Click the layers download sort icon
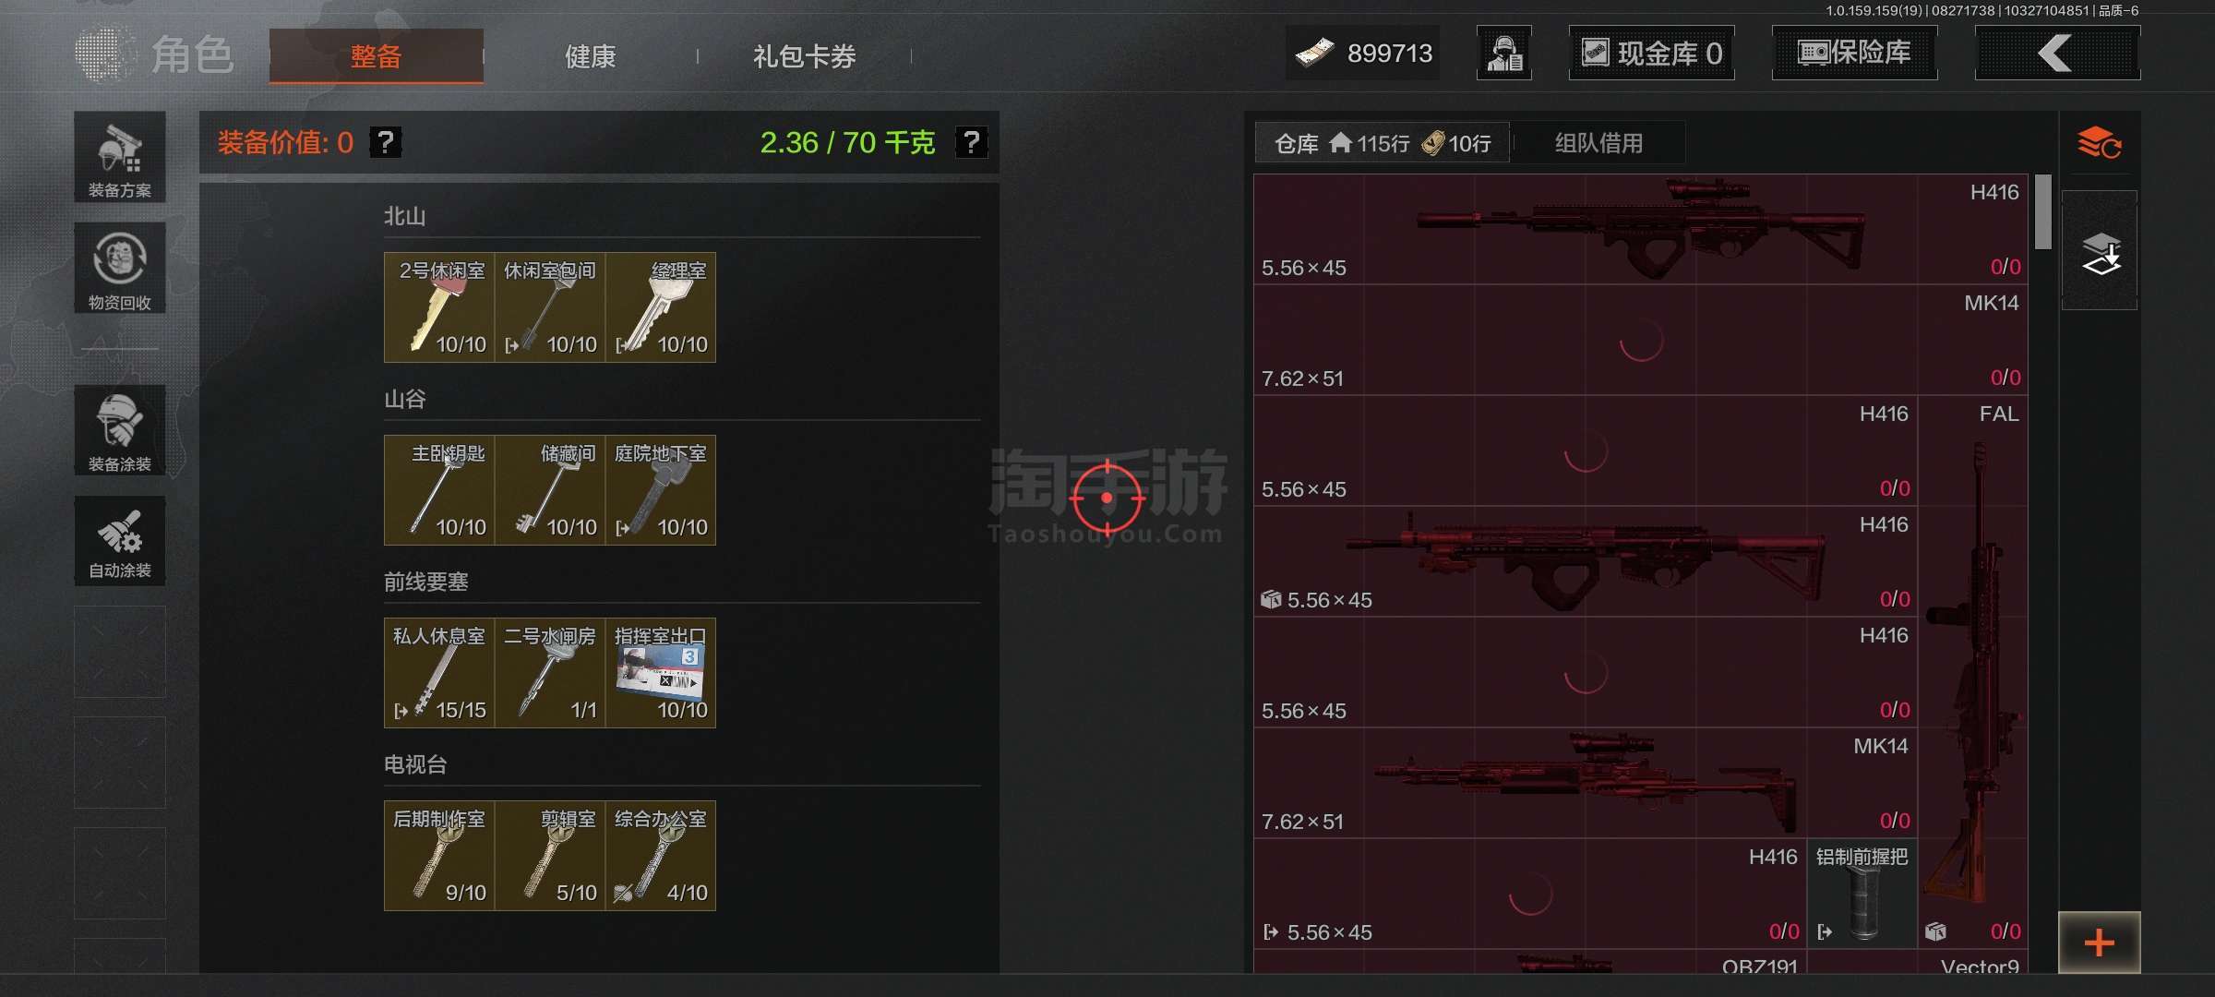 (2100, 251)
